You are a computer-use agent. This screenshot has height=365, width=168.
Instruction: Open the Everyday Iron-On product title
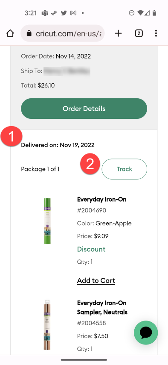coord(102,199)
